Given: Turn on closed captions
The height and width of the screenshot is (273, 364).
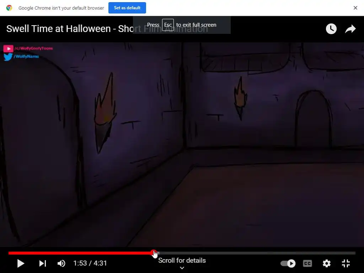Looking at the screenshot, I should (307, 263).
